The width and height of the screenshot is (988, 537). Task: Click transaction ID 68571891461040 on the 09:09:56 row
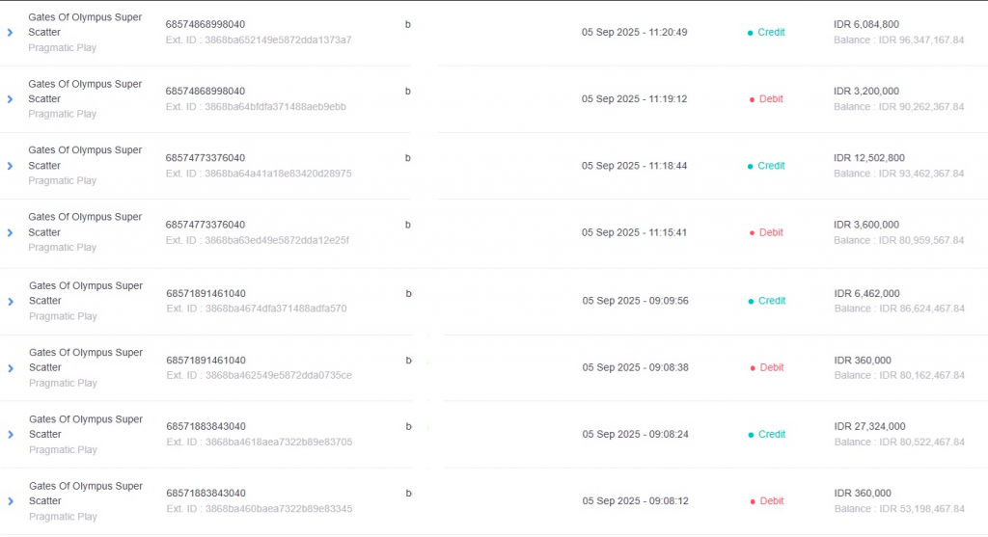click(206, 293)
